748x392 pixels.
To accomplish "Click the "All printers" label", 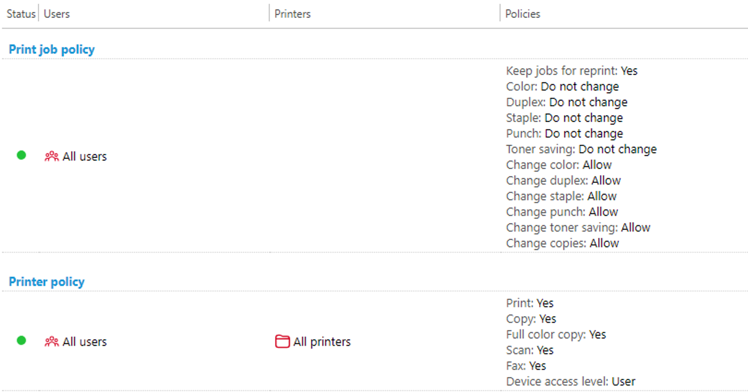I will pos(322,342).
